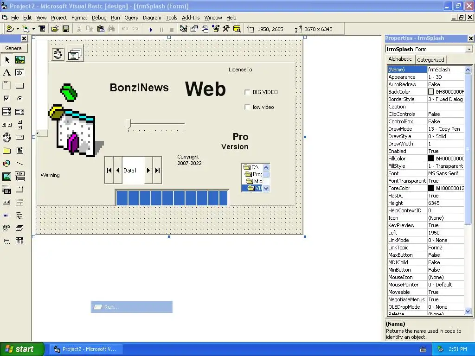Viewport: 475px width, 356px height.
Task: Select the timer control on the form
Action: click(x=58, y=54)
